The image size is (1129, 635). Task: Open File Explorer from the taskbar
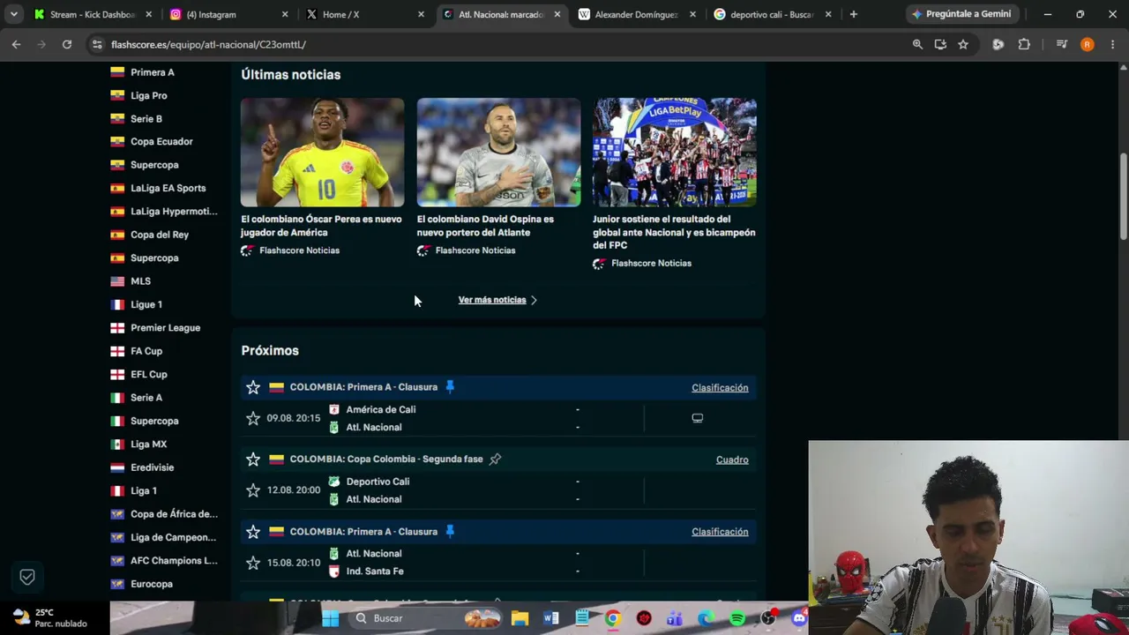point(520,618)
